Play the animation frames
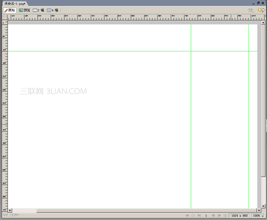267x220 pixels. click(x=193, y=216)
